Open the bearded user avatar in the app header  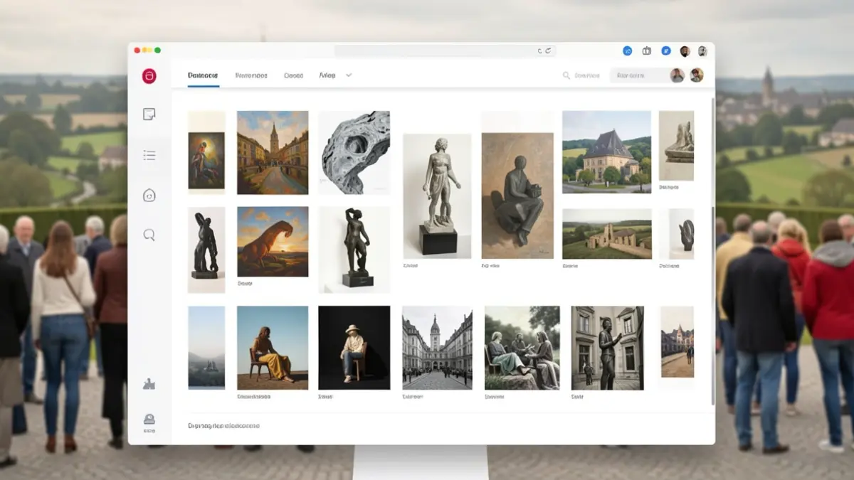tap(678, 75)
